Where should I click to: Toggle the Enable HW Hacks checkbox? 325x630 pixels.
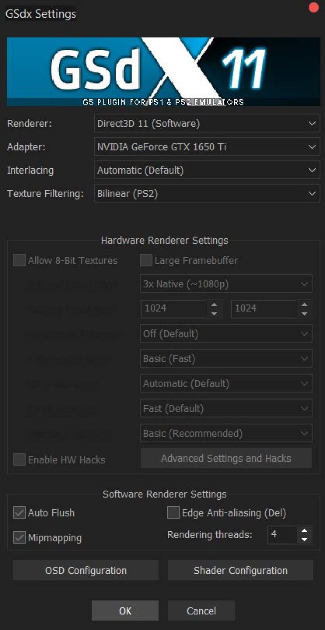[19, 460]
